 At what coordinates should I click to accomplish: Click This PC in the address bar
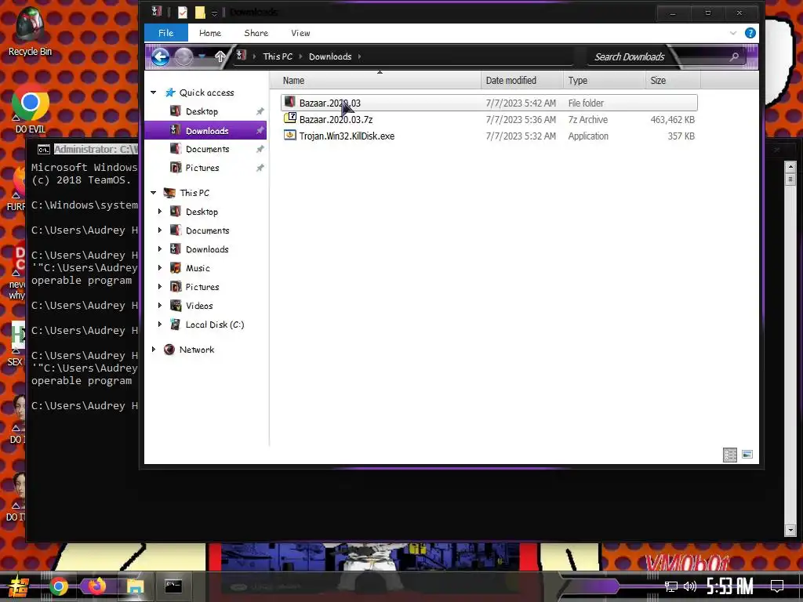(278, 56)
